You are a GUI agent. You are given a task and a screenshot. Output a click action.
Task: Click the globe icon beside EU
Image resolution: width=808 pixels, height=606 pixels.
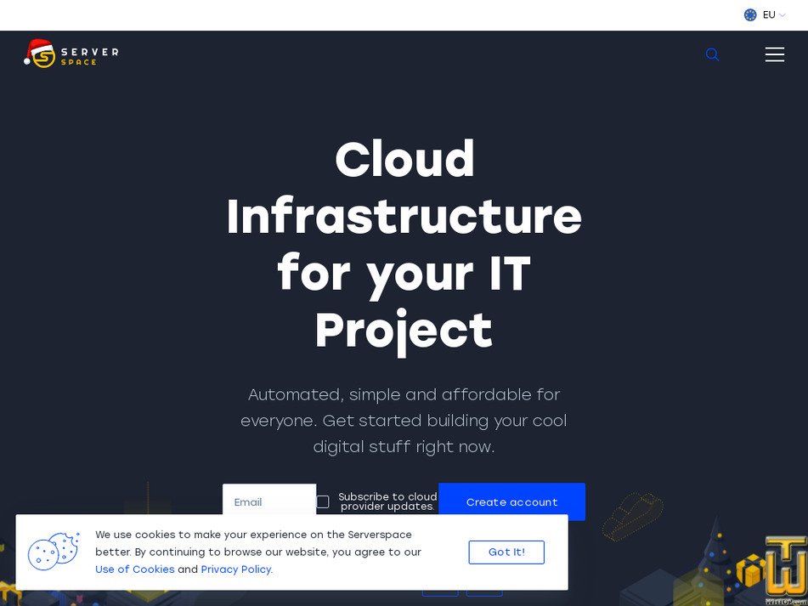pos(750,14)
